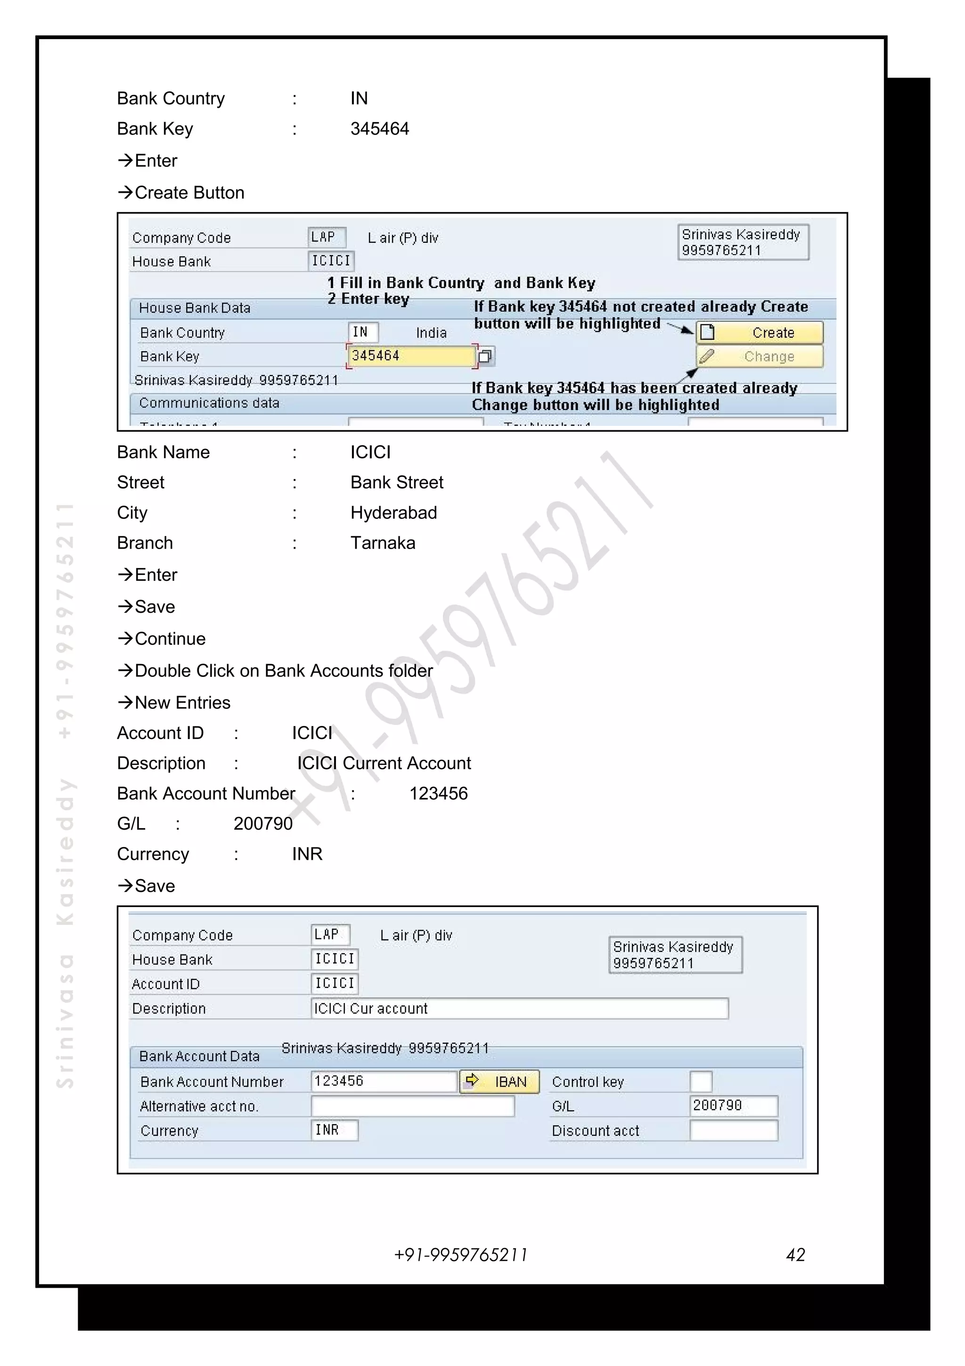Click the empty Discount acct field

[x=733, y=1130]
